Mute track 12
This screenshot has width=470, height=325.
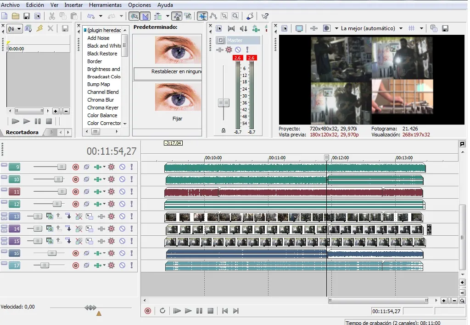tap(122, 204)
